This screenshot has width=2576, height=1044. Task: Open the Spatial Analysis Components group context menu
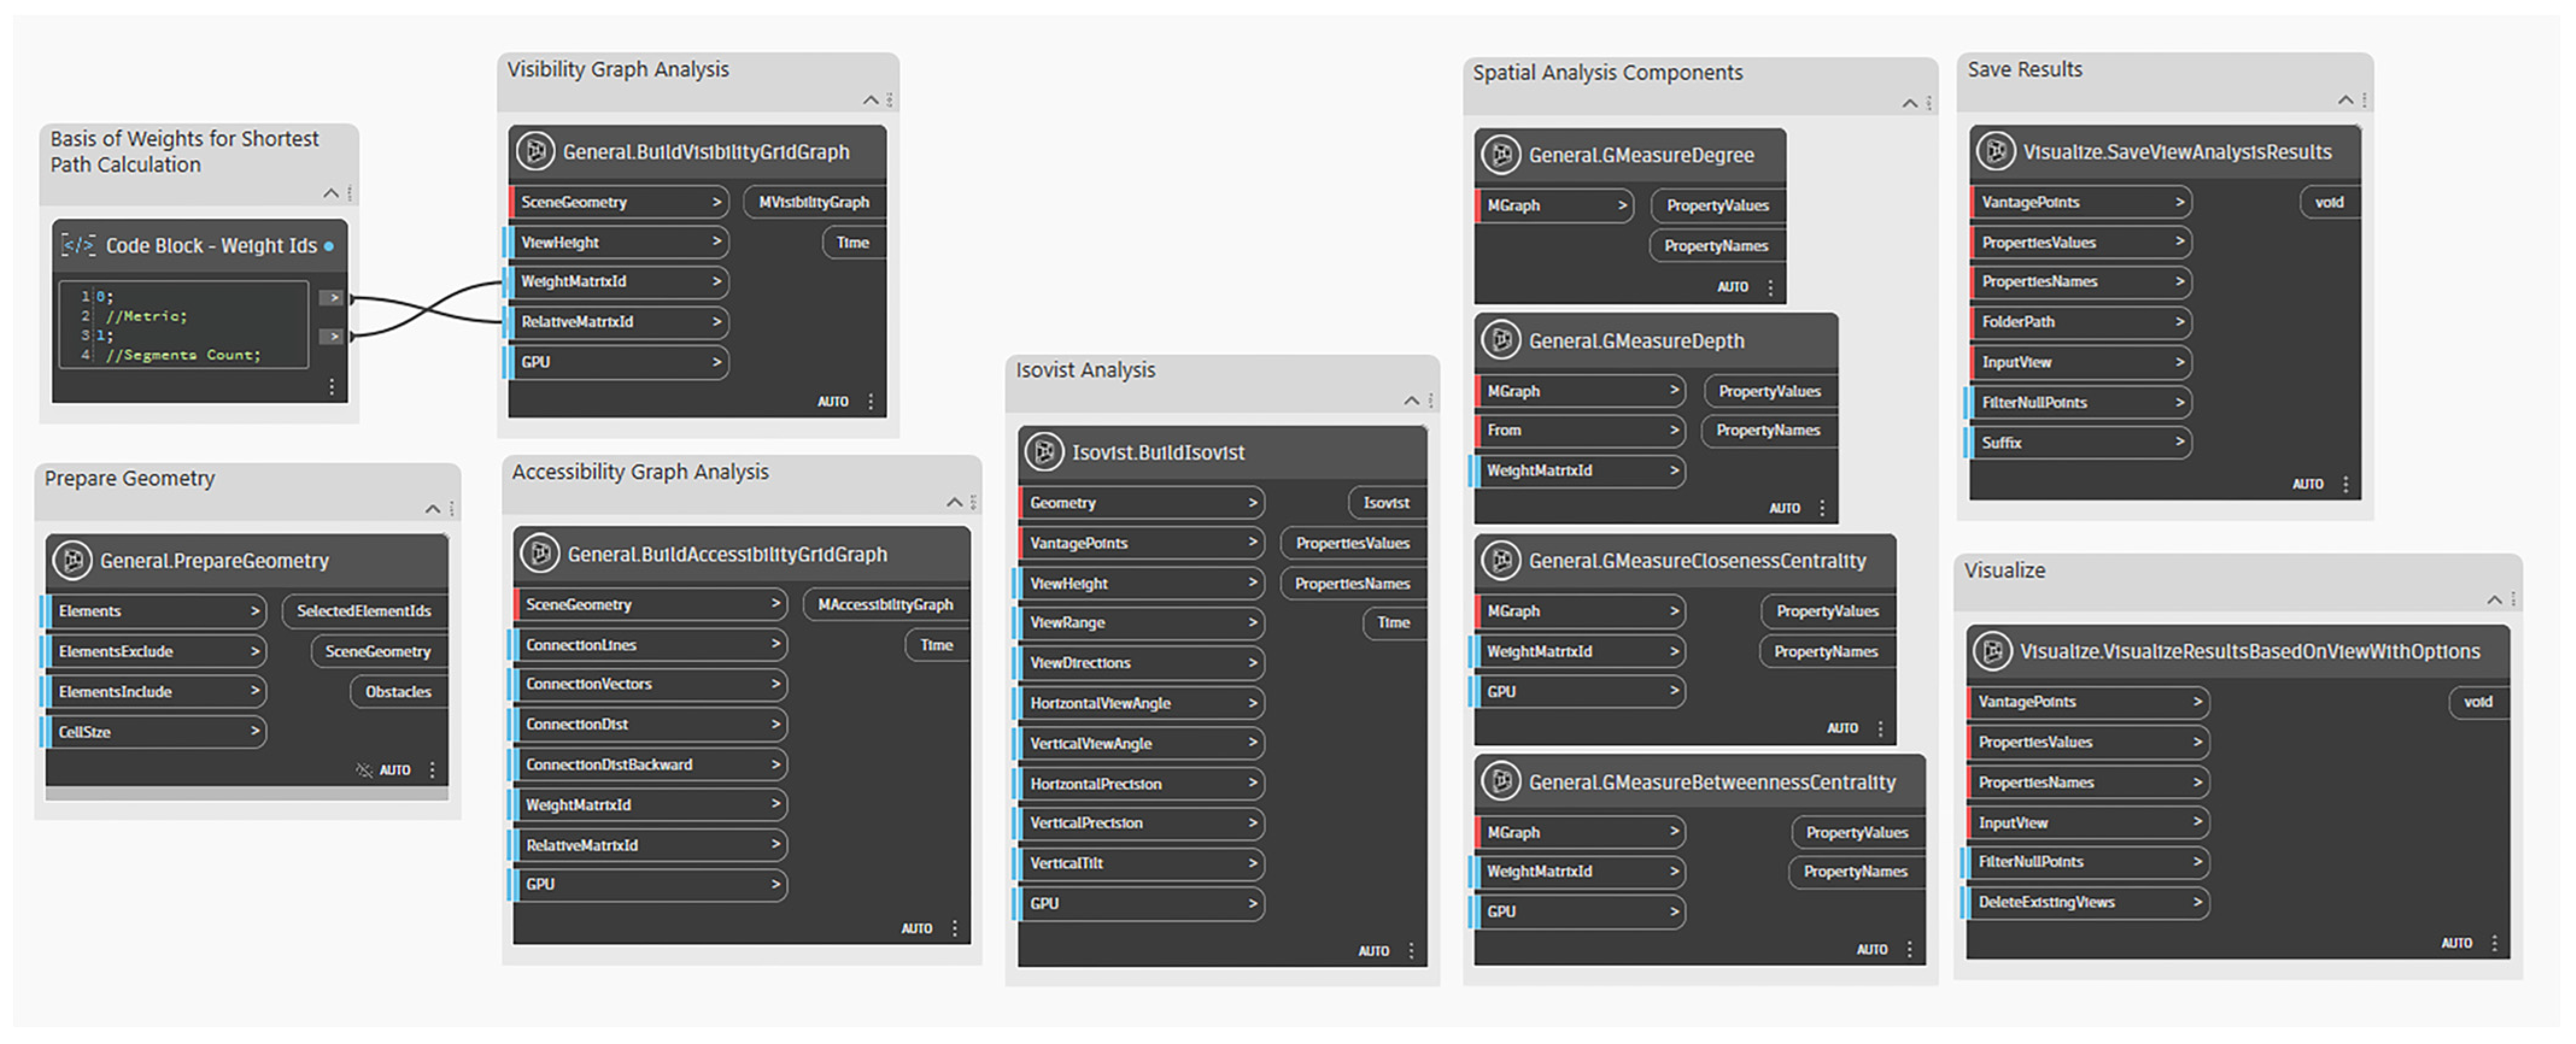point(1929,103)
